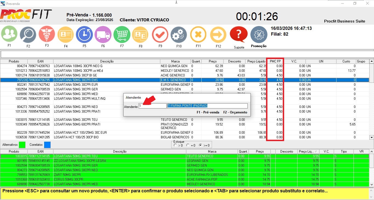Click the F6 delivery truck icon
The height and width of the screenshot is (200, 374).
[x=103, y=35]
